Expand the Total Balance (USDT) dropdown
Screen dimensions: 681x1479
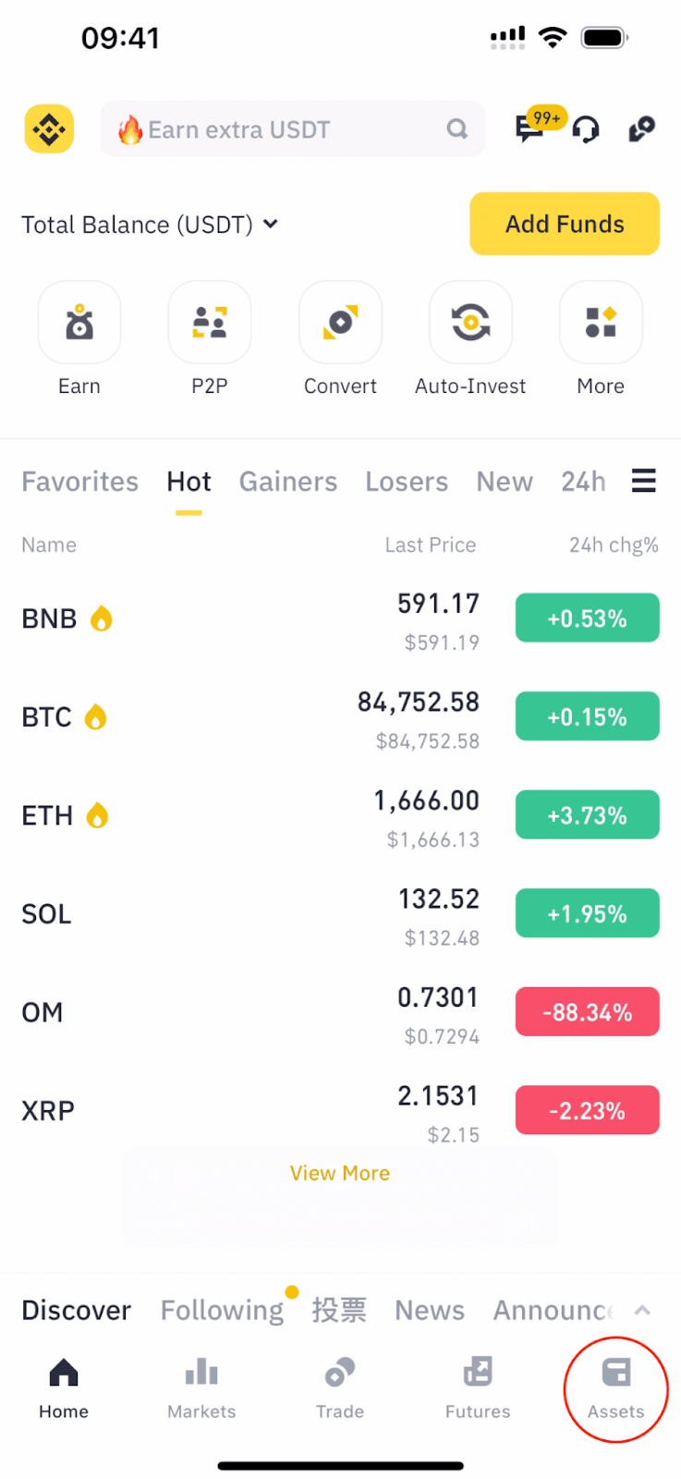click(x=270, y=224)
